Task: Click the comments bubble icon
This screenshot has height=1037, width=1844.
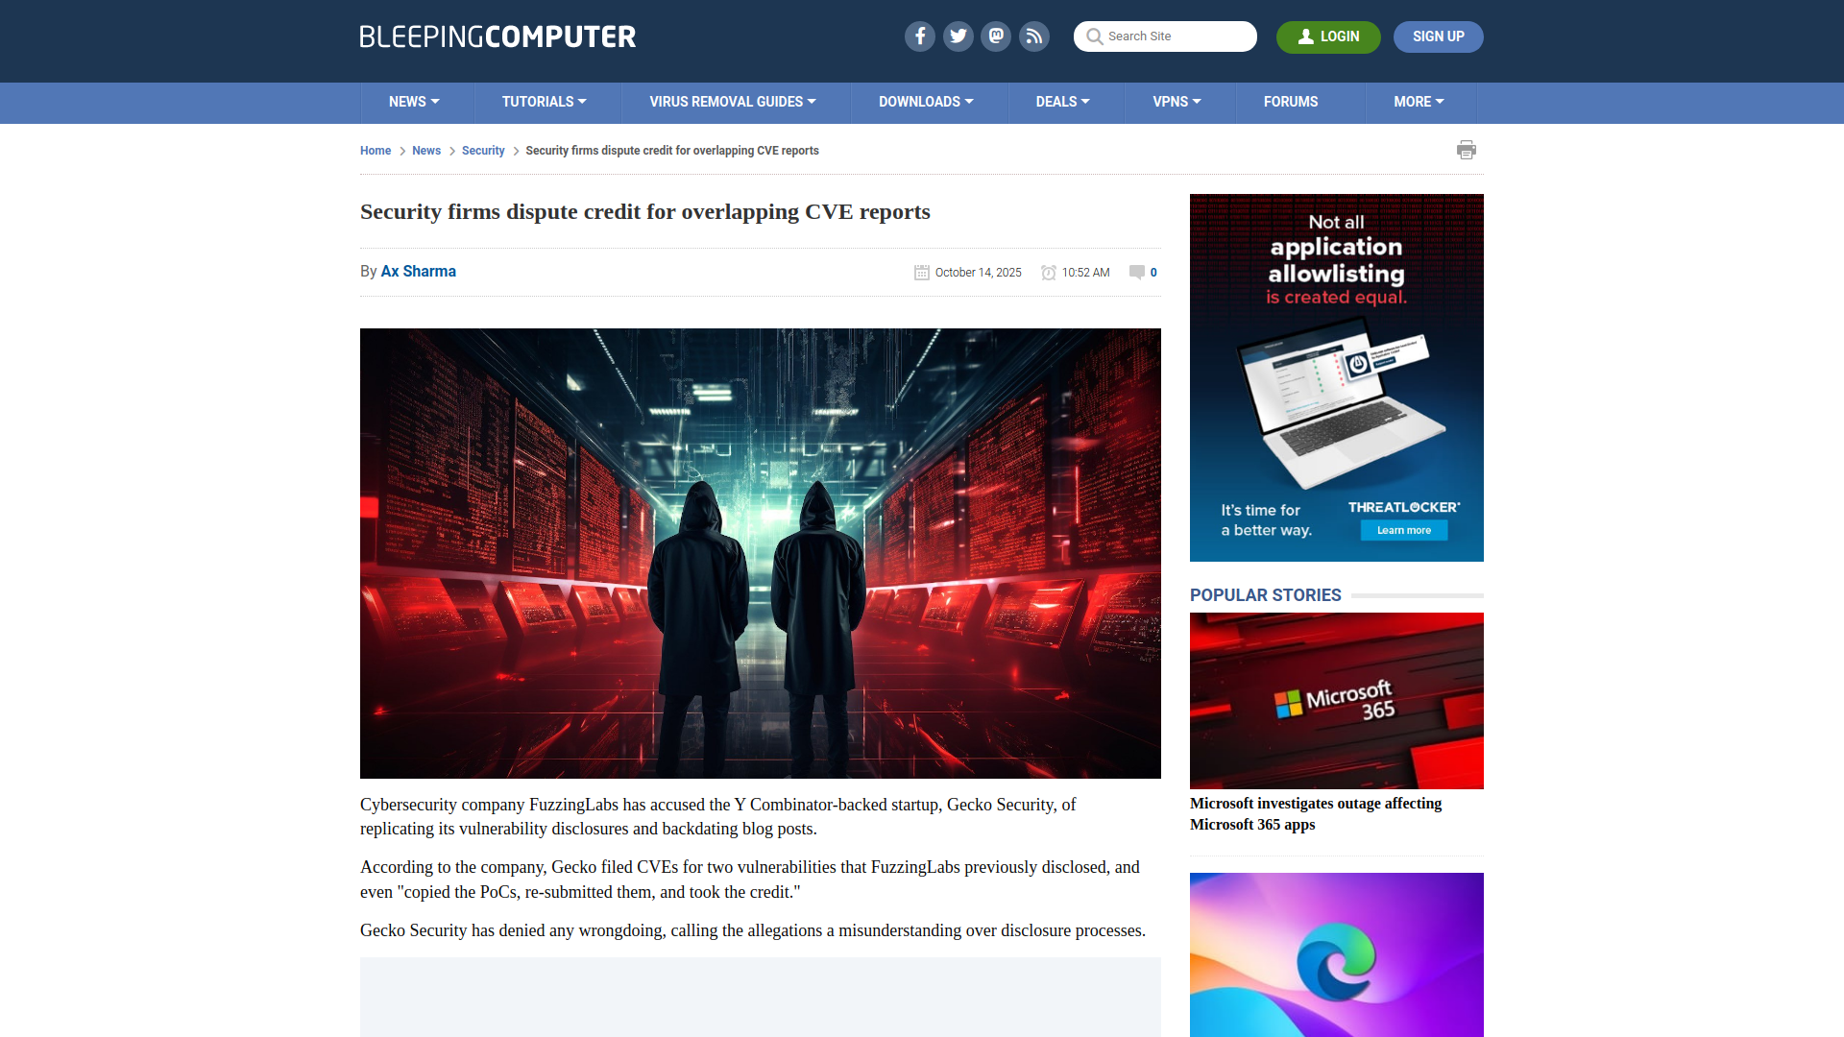Action: [1137, 272]
